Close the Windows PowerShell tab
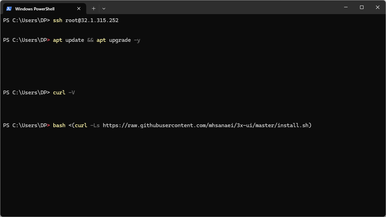 pos(79,9)
